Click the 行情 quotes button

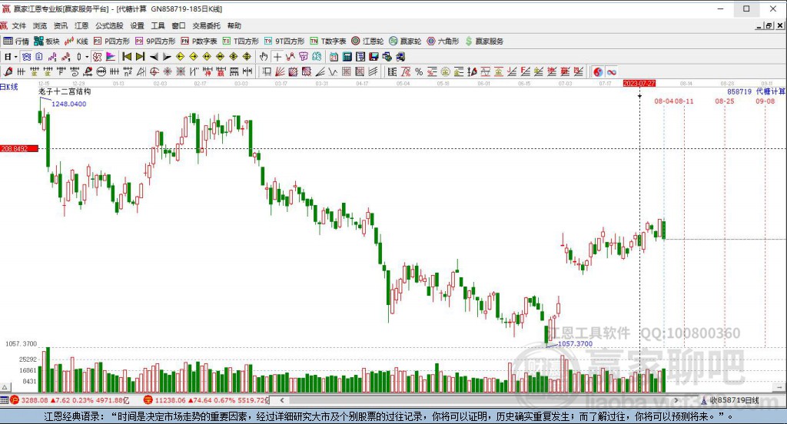pos(16,41)
